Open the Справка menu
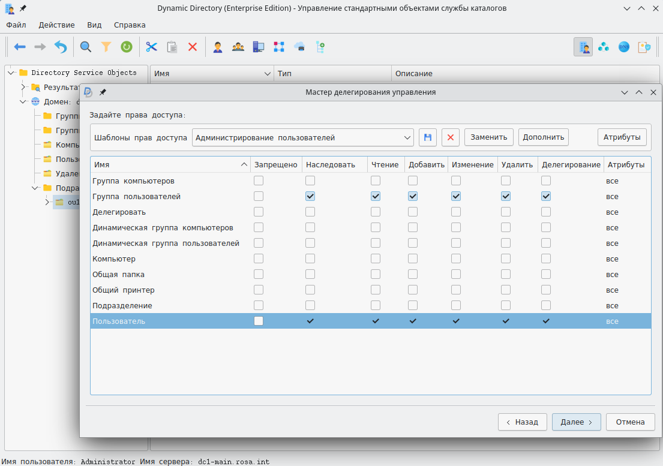 130,25
